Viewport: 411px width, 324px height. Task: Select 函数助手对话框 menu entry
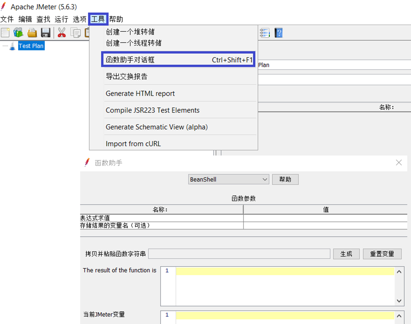point(178,59)
